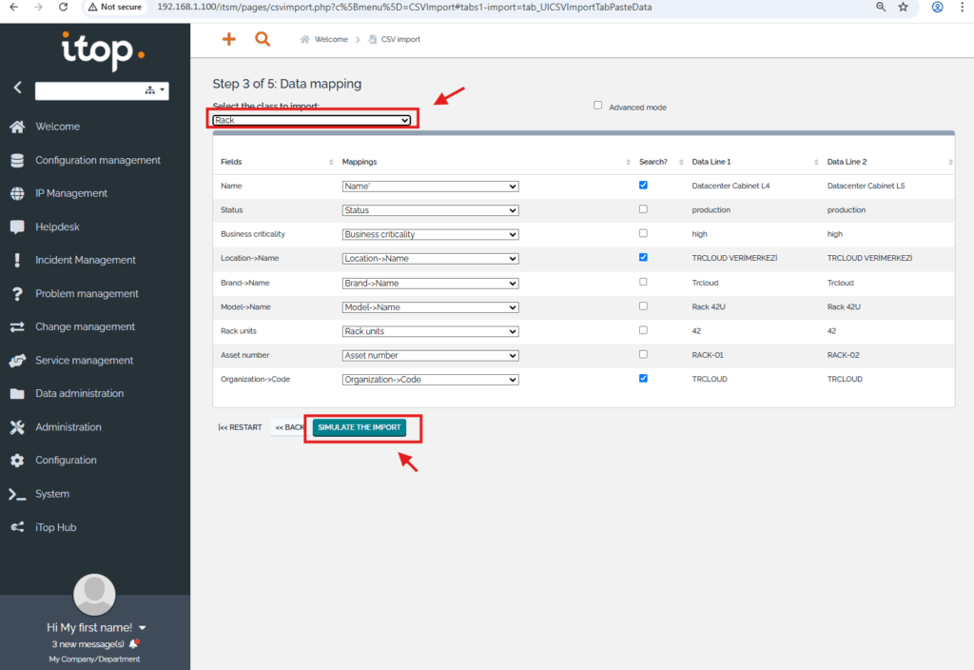974x670 pixels.
Task: Open notifications bell icon in sidebar
Action: pyautogui.click(x=134, y=644)
